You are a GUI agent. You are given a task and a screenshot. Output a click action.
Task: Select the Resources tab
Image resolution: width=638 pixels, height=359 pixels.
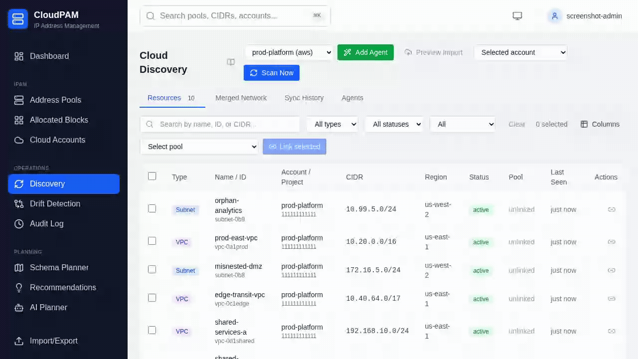pos(172,98)
